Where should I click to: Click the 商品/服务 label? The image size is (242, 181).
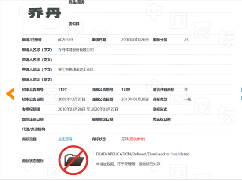pyautogui.click(x=77, y=2)
